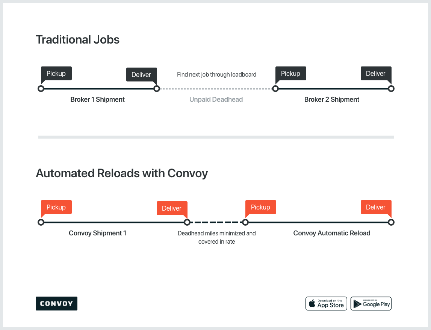Select the orange Pickup marker above Convoy Automatic Reload
Screen dimensions: 431x330
coord(260,207)
